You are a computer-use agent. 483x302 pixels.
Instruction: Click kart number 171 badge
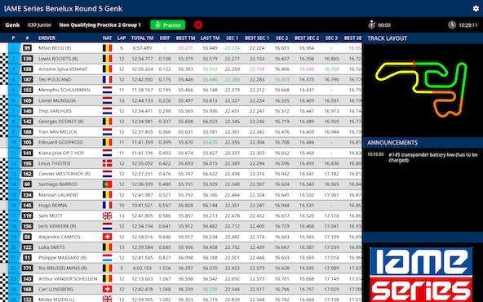tap(27, 268)
